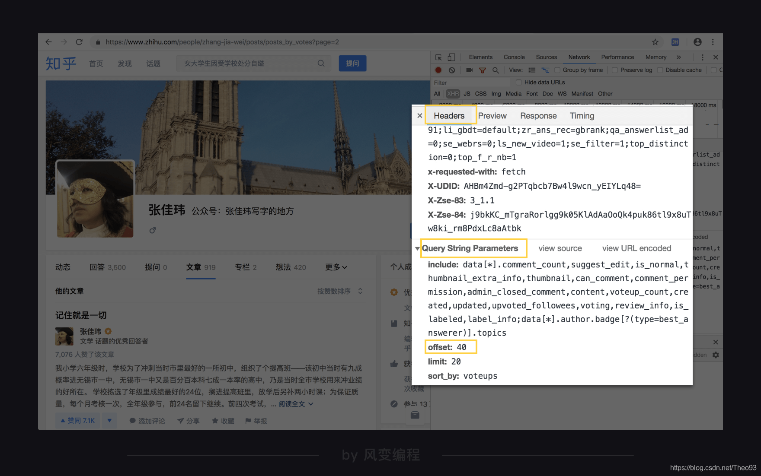Open the 想法 420 profile tab
The image size is (761, 476).
pos(291,267)
